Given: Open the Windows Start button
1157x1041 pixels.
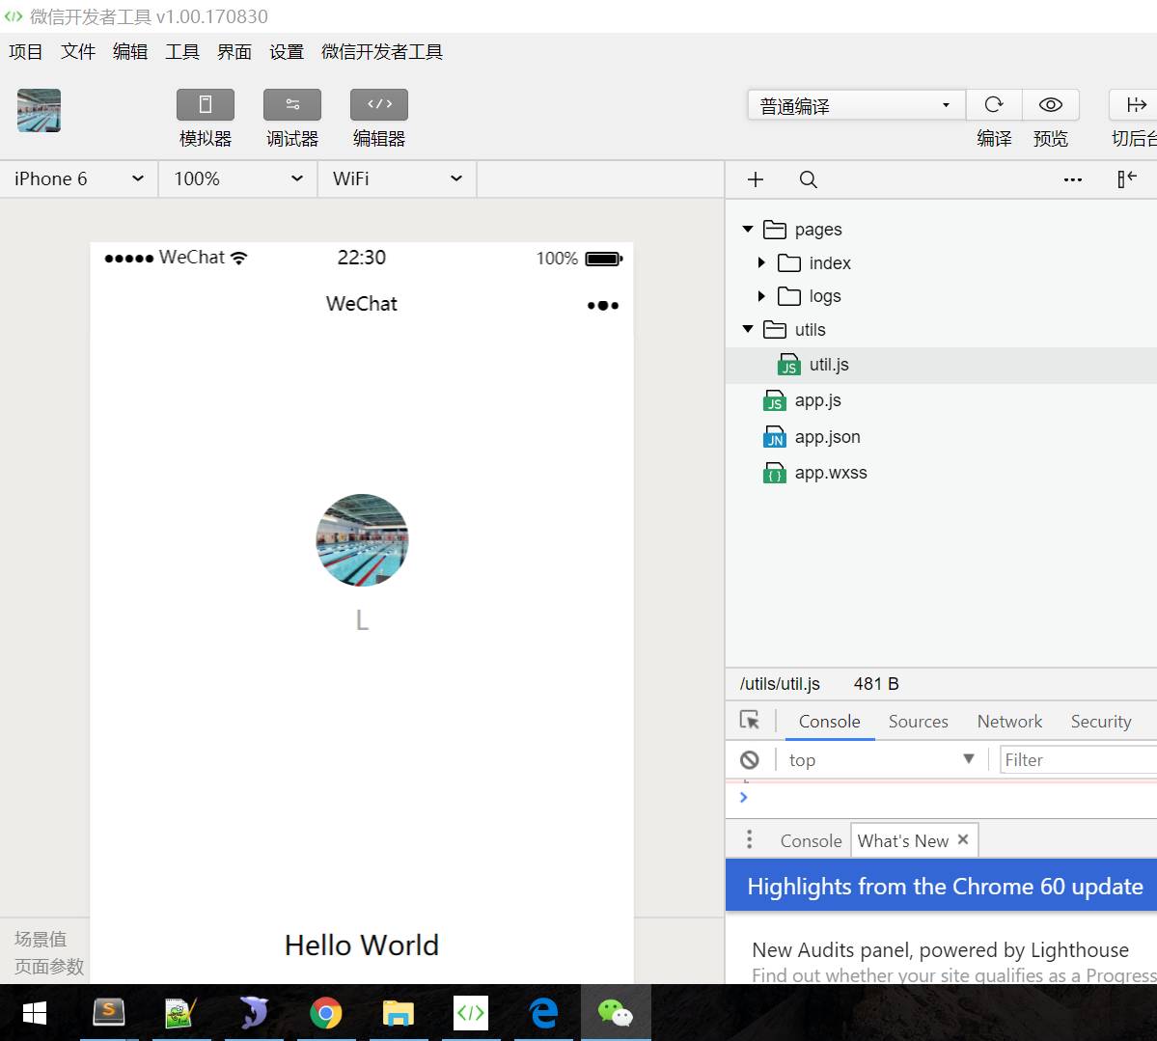Looking at the screenshot, I should (x=35, y=1013).
